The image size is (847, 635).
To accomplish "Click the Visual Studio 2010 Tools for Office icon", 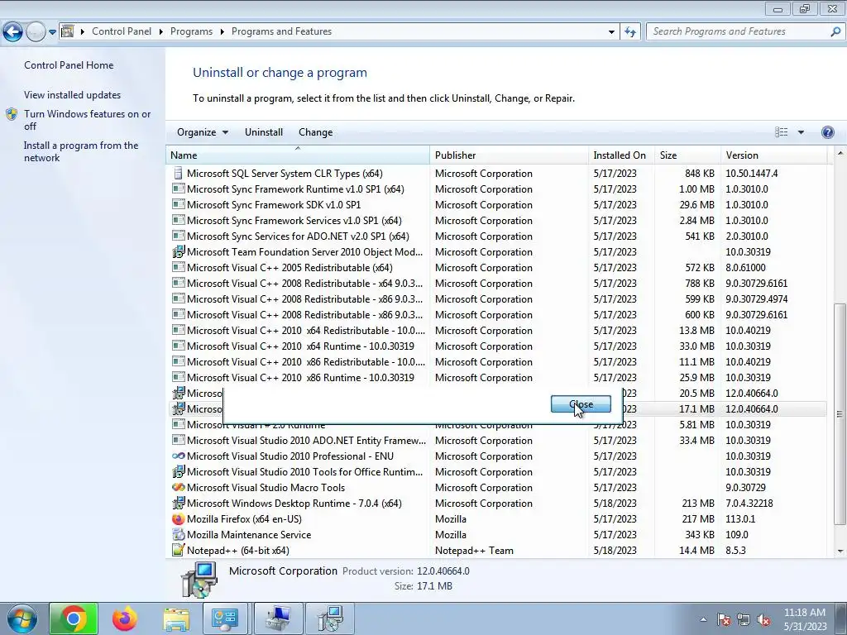I will (178, 471).
